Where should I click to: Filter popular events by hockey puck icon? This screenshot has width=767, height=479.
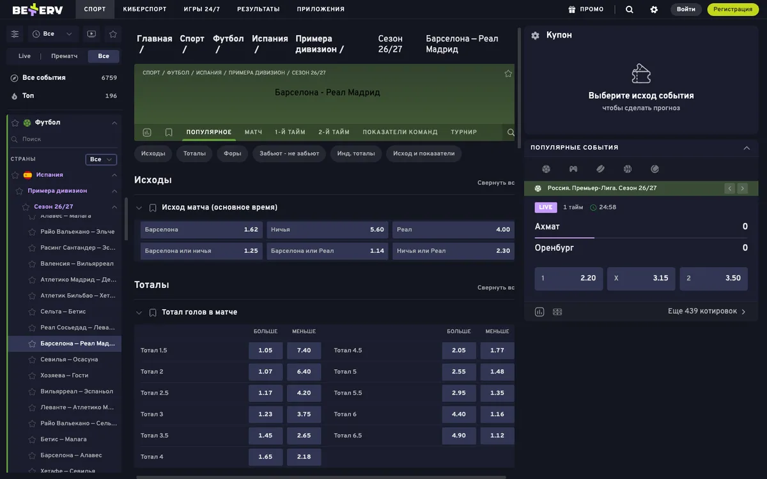(x=601, y=169)
